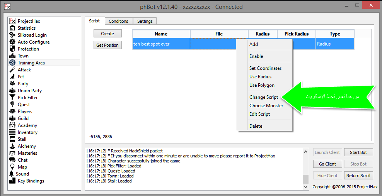Click the Pick Filter funnel icon
The image size is (382, 196).
[x=12, y=98]
